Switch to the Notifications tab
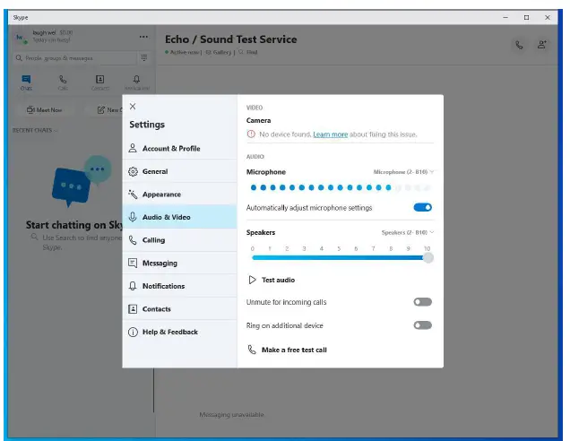The height and width of the screenshot is (441, 570). pos(137,82)
